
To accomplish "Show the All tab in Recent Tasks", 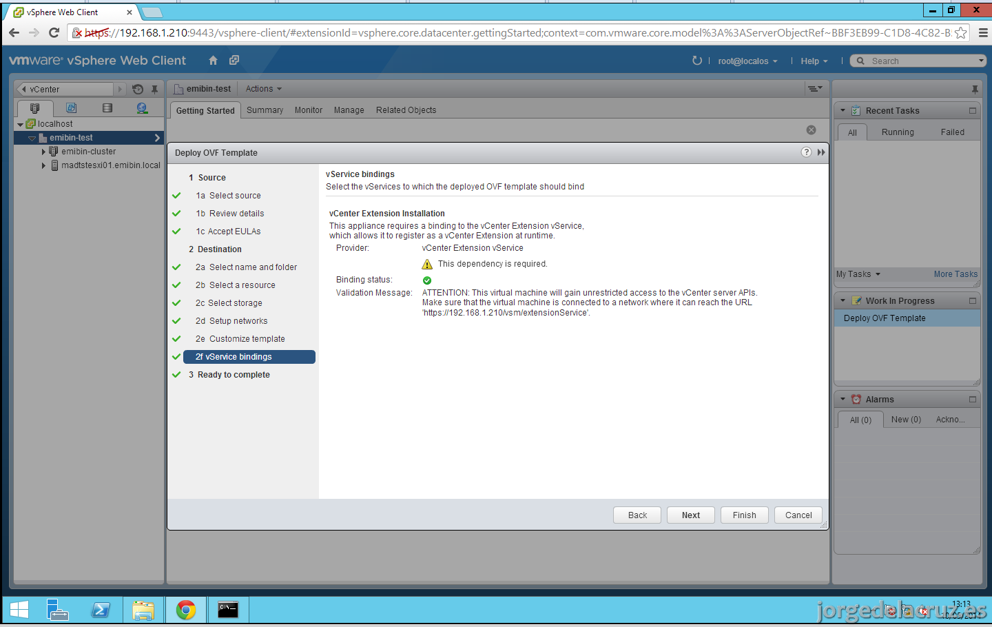I will (x=852, y=132).
